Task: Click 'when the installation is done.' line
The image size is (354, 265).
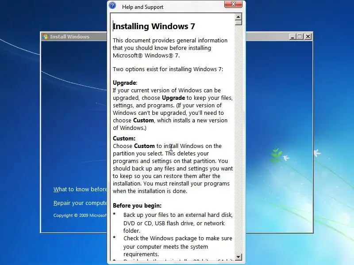Action: click(x=150, y=191)
